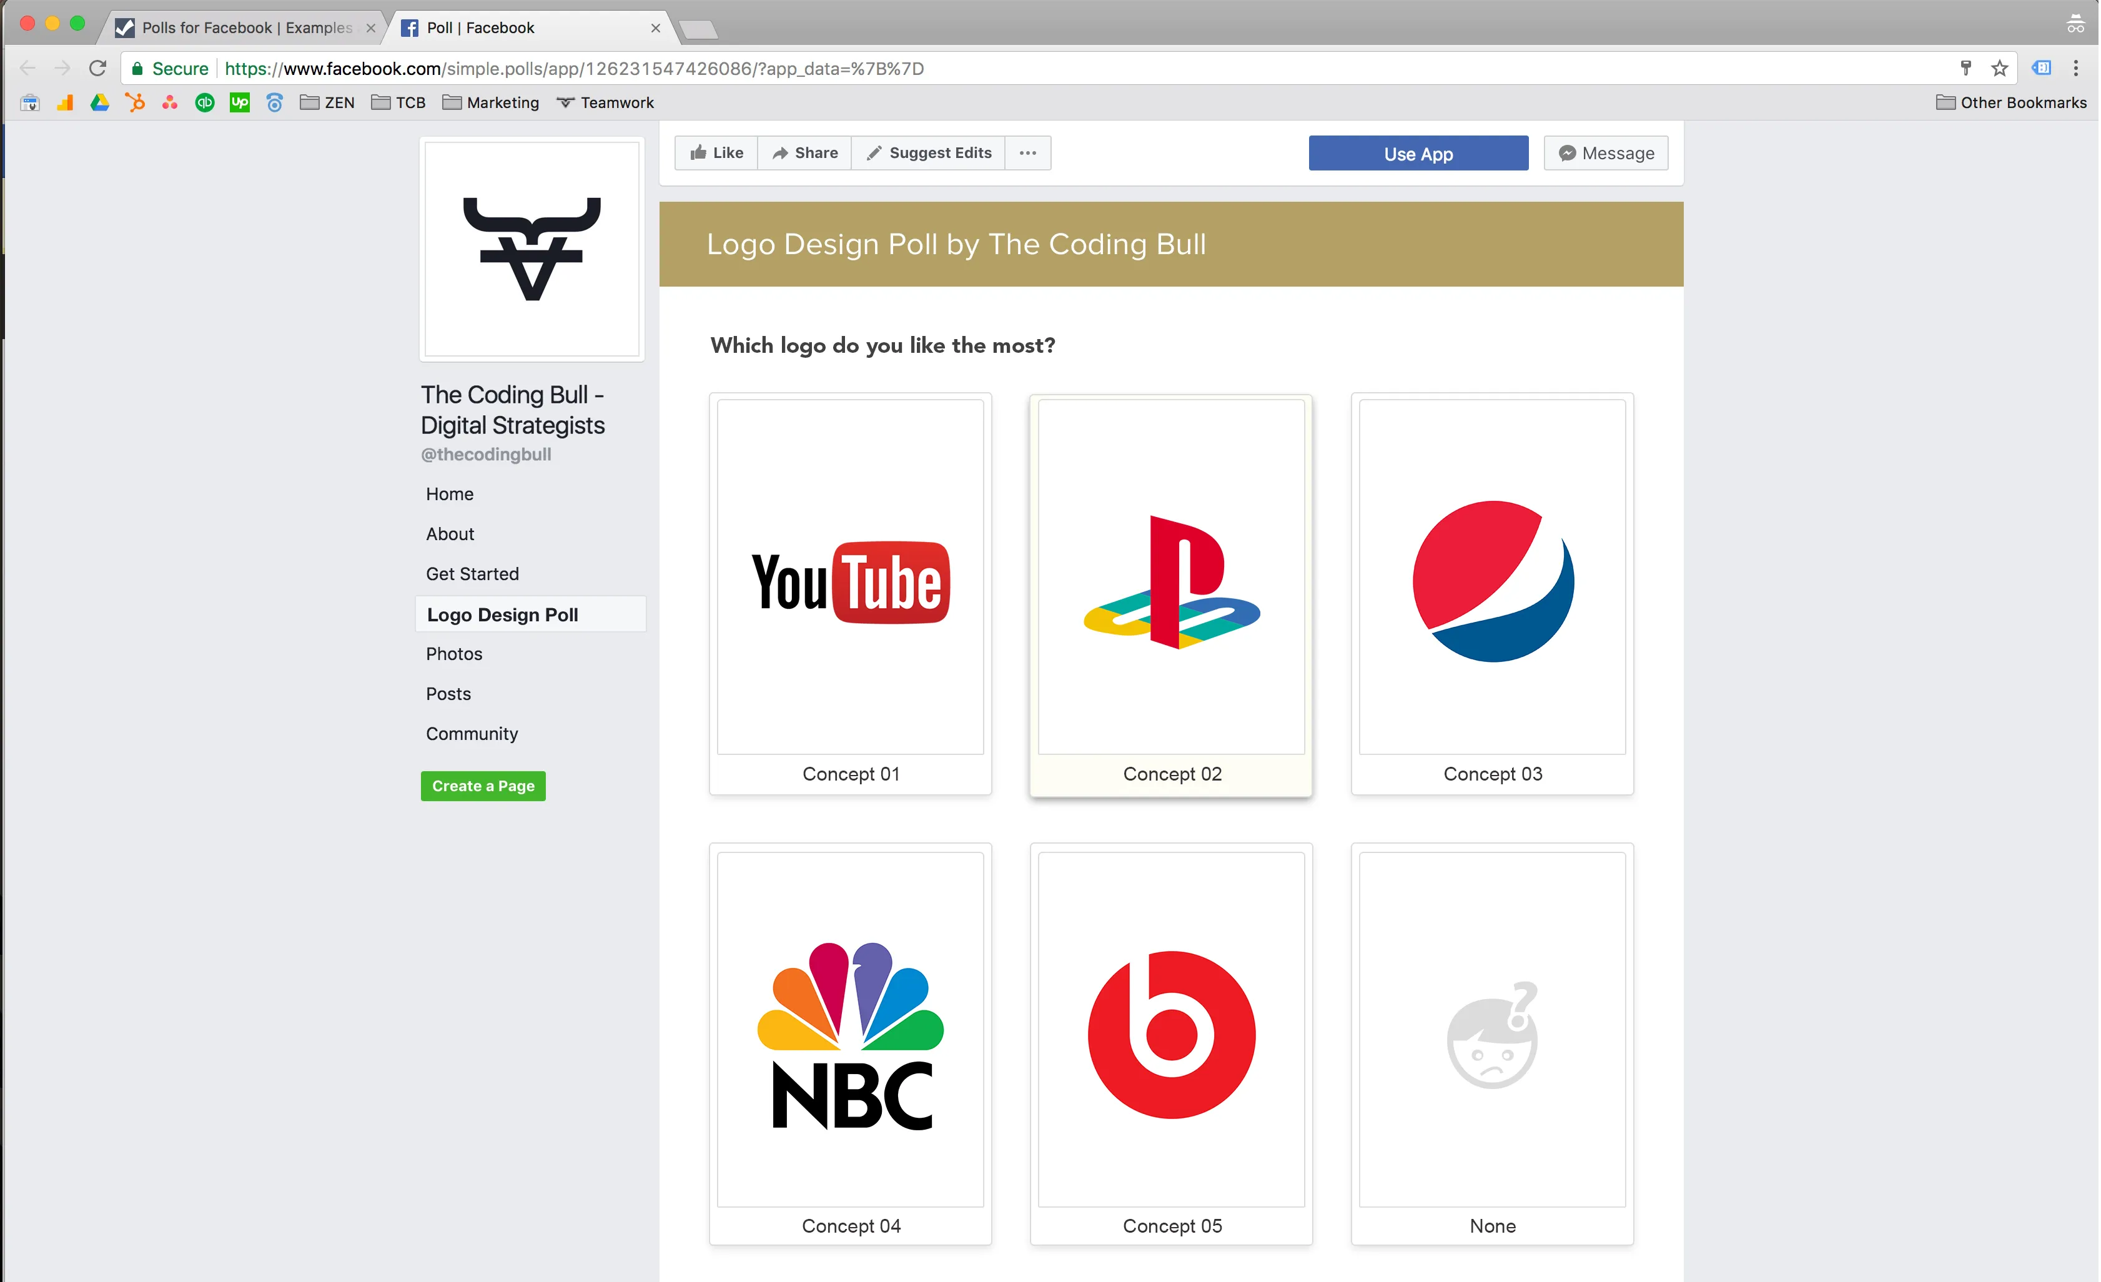Open the HubSpot bookmark icon

pos(135,102)
